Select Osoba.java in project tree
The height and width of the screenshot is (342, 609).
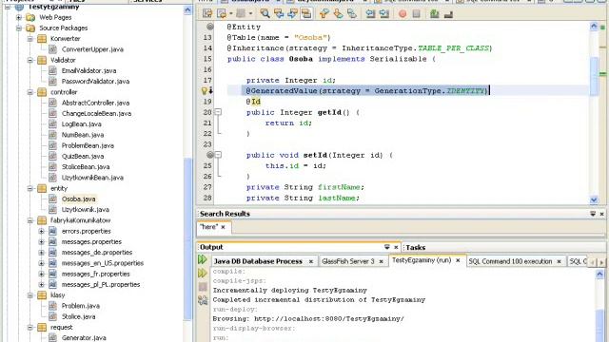pyautogui.click(x=78, y=199)
